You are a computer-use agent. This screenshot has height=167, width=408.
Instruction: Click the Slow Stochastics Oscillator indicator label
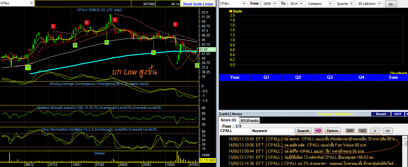coord(99,130)
